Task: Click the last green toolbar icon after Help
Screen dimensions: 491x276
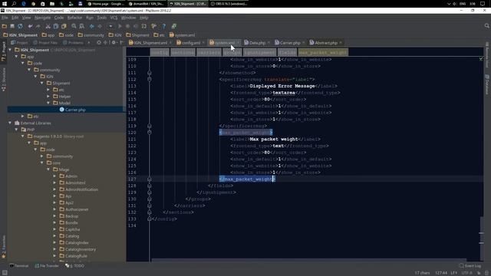Action: point(174,26)
